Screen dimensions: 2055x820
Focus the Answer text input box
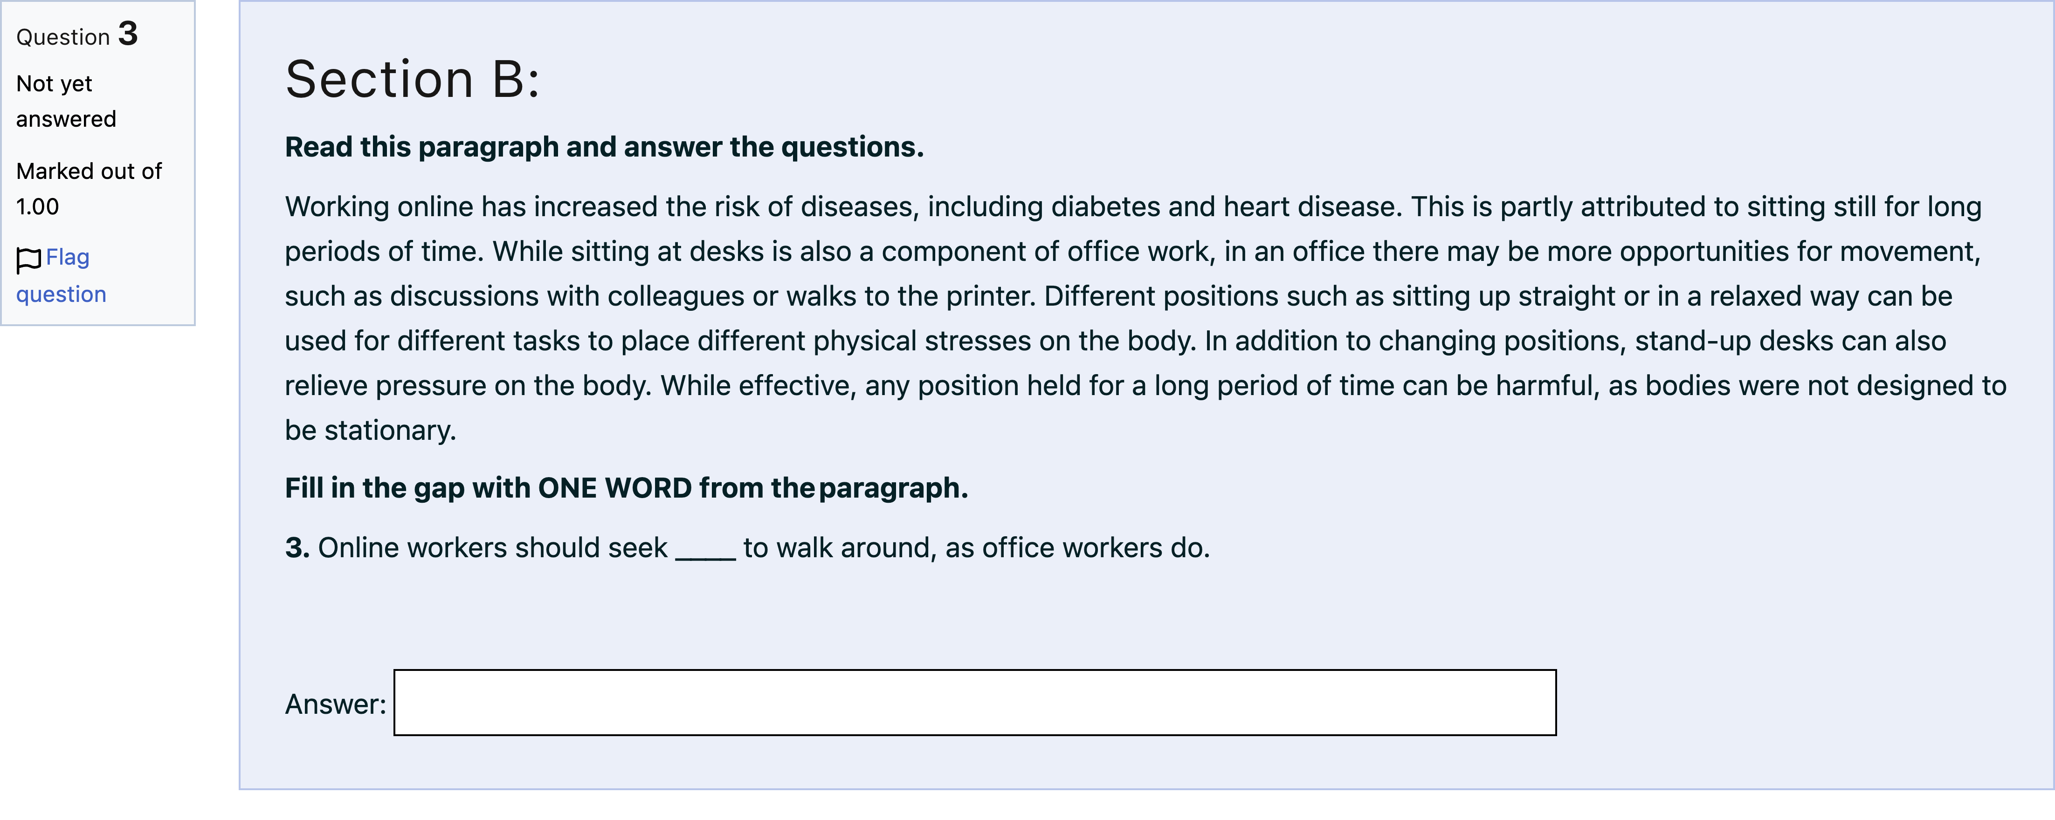(975, 702)
